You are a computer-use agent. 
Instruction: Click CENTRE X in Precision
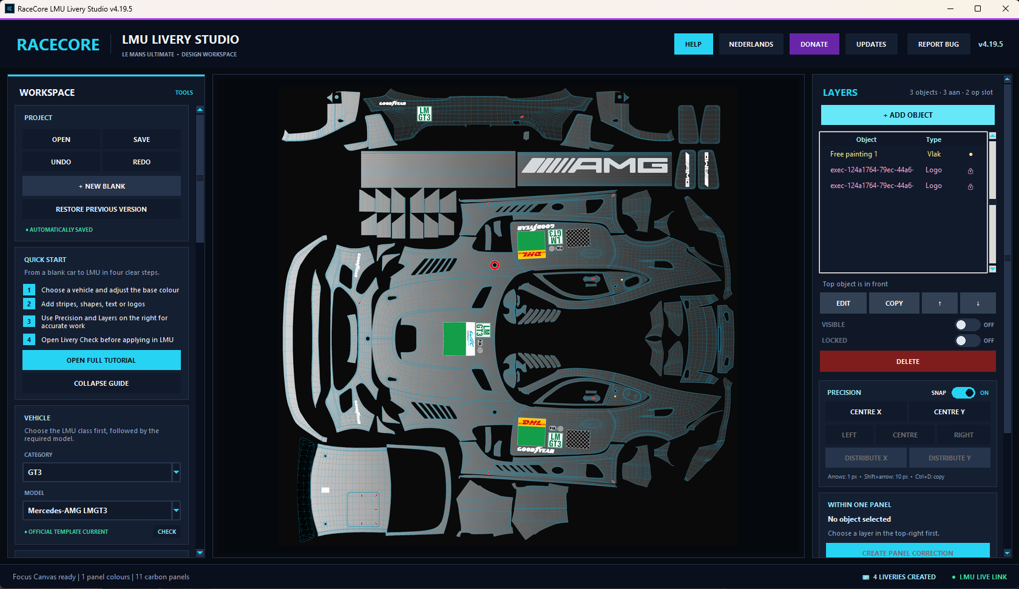pyautogui.click(x=865, y=412)
